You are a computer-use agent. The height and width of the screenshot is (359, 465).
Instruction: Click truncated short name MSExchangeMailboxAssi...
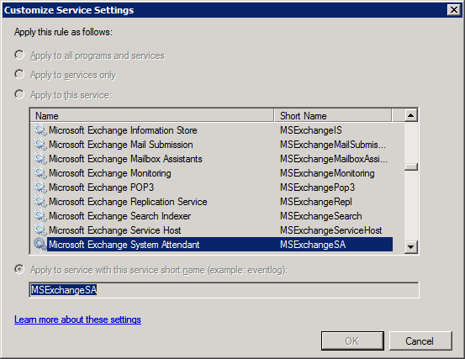[334, 159]
